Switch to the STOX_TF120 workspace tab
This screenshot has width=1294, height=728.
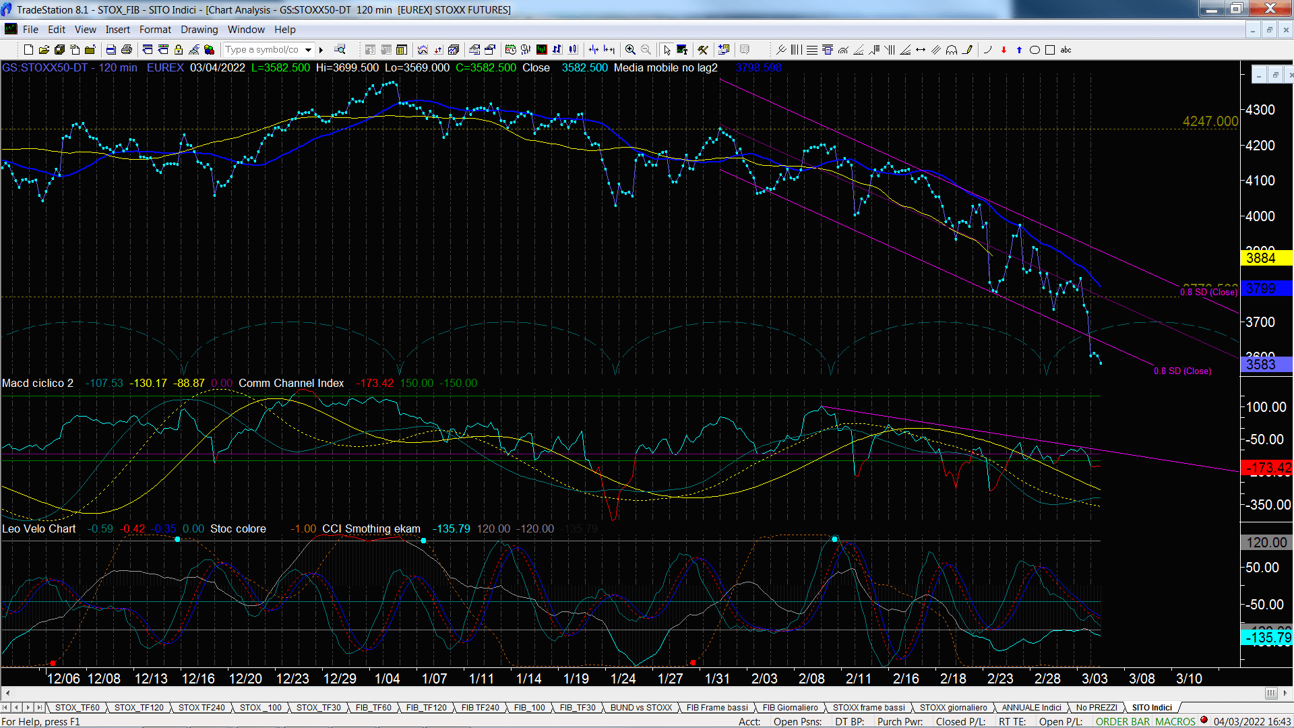139,707
